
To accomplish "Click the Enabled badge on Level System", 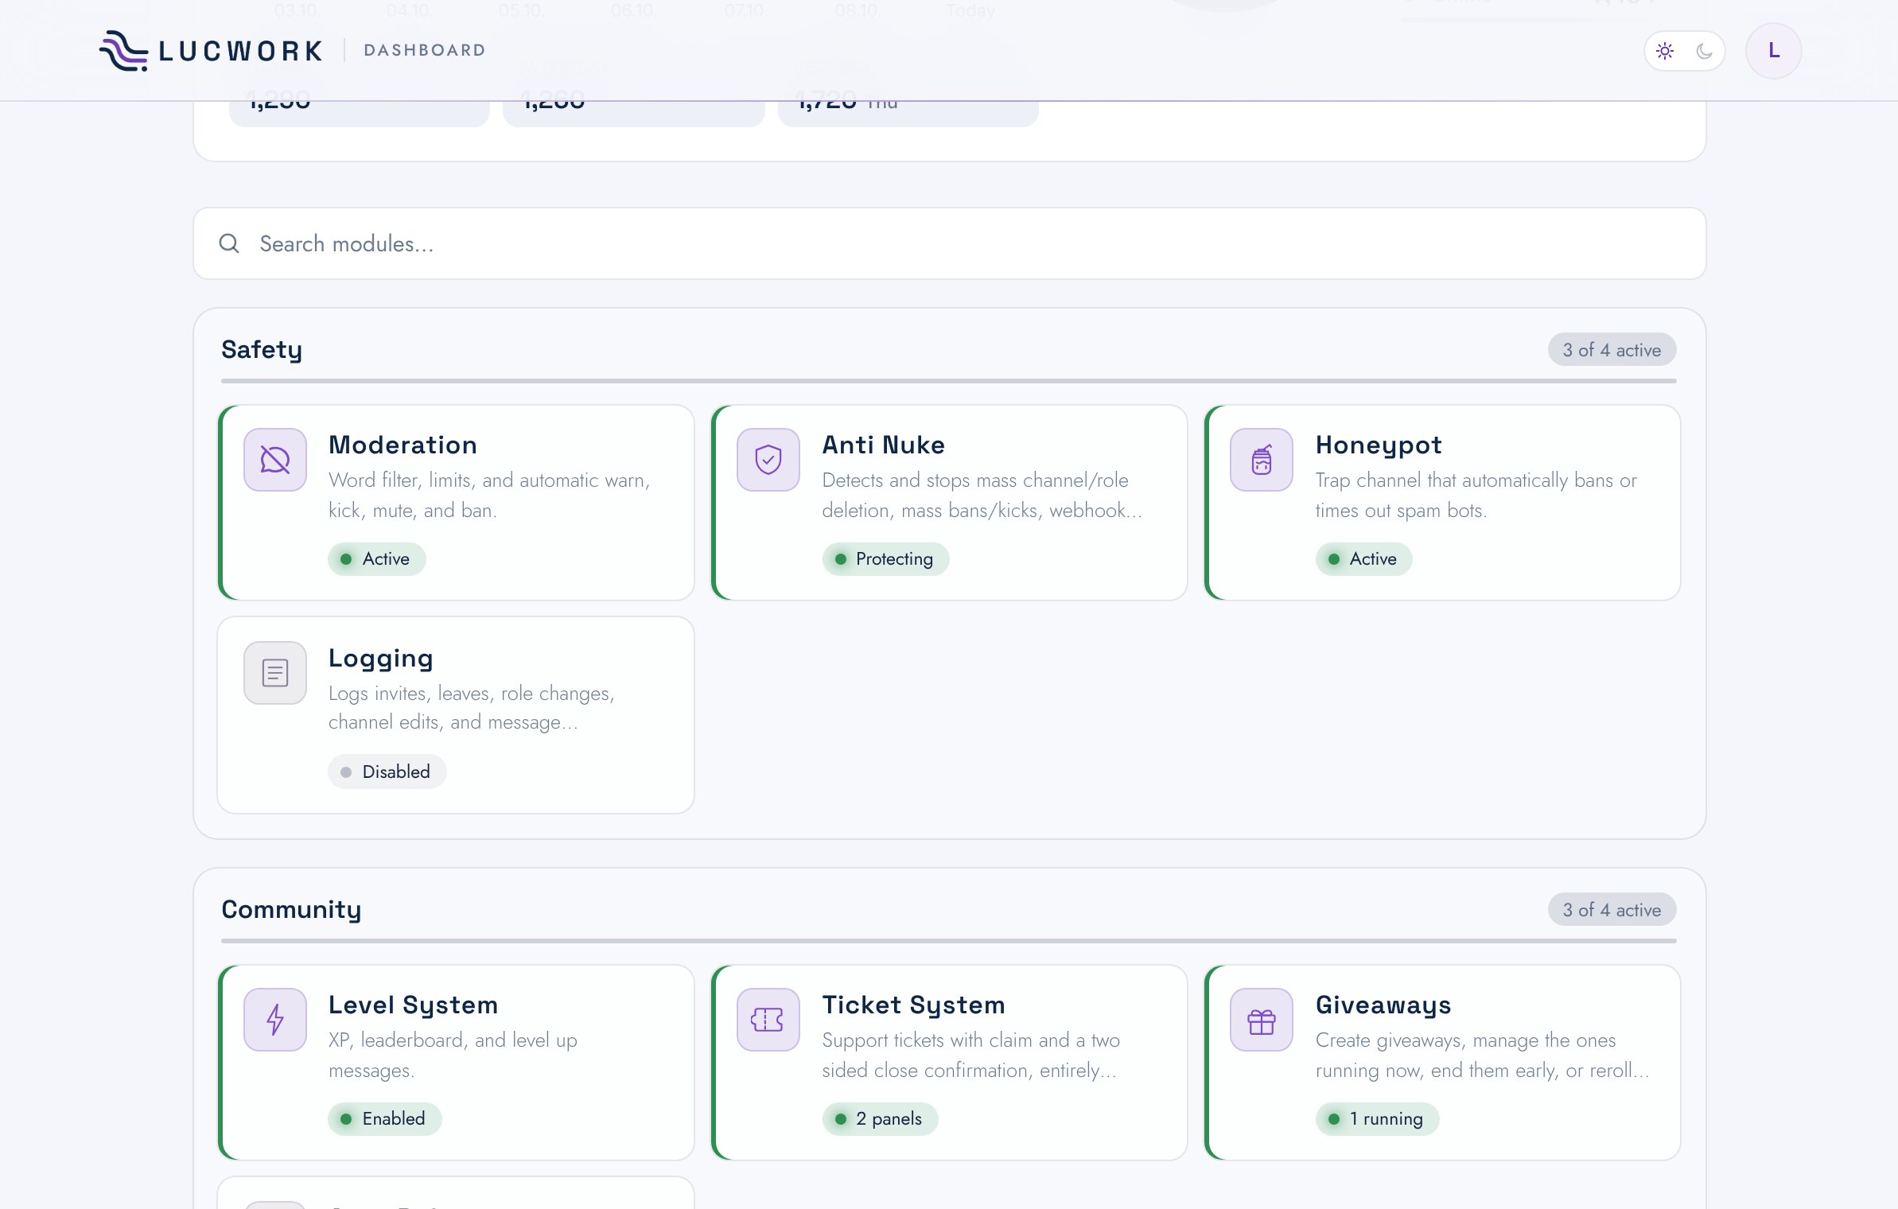I will (385, 1119).
